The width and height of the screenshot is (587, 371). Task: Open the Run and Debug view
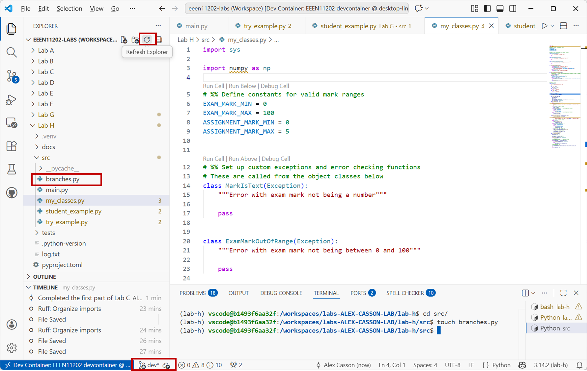tap(12, 100)
